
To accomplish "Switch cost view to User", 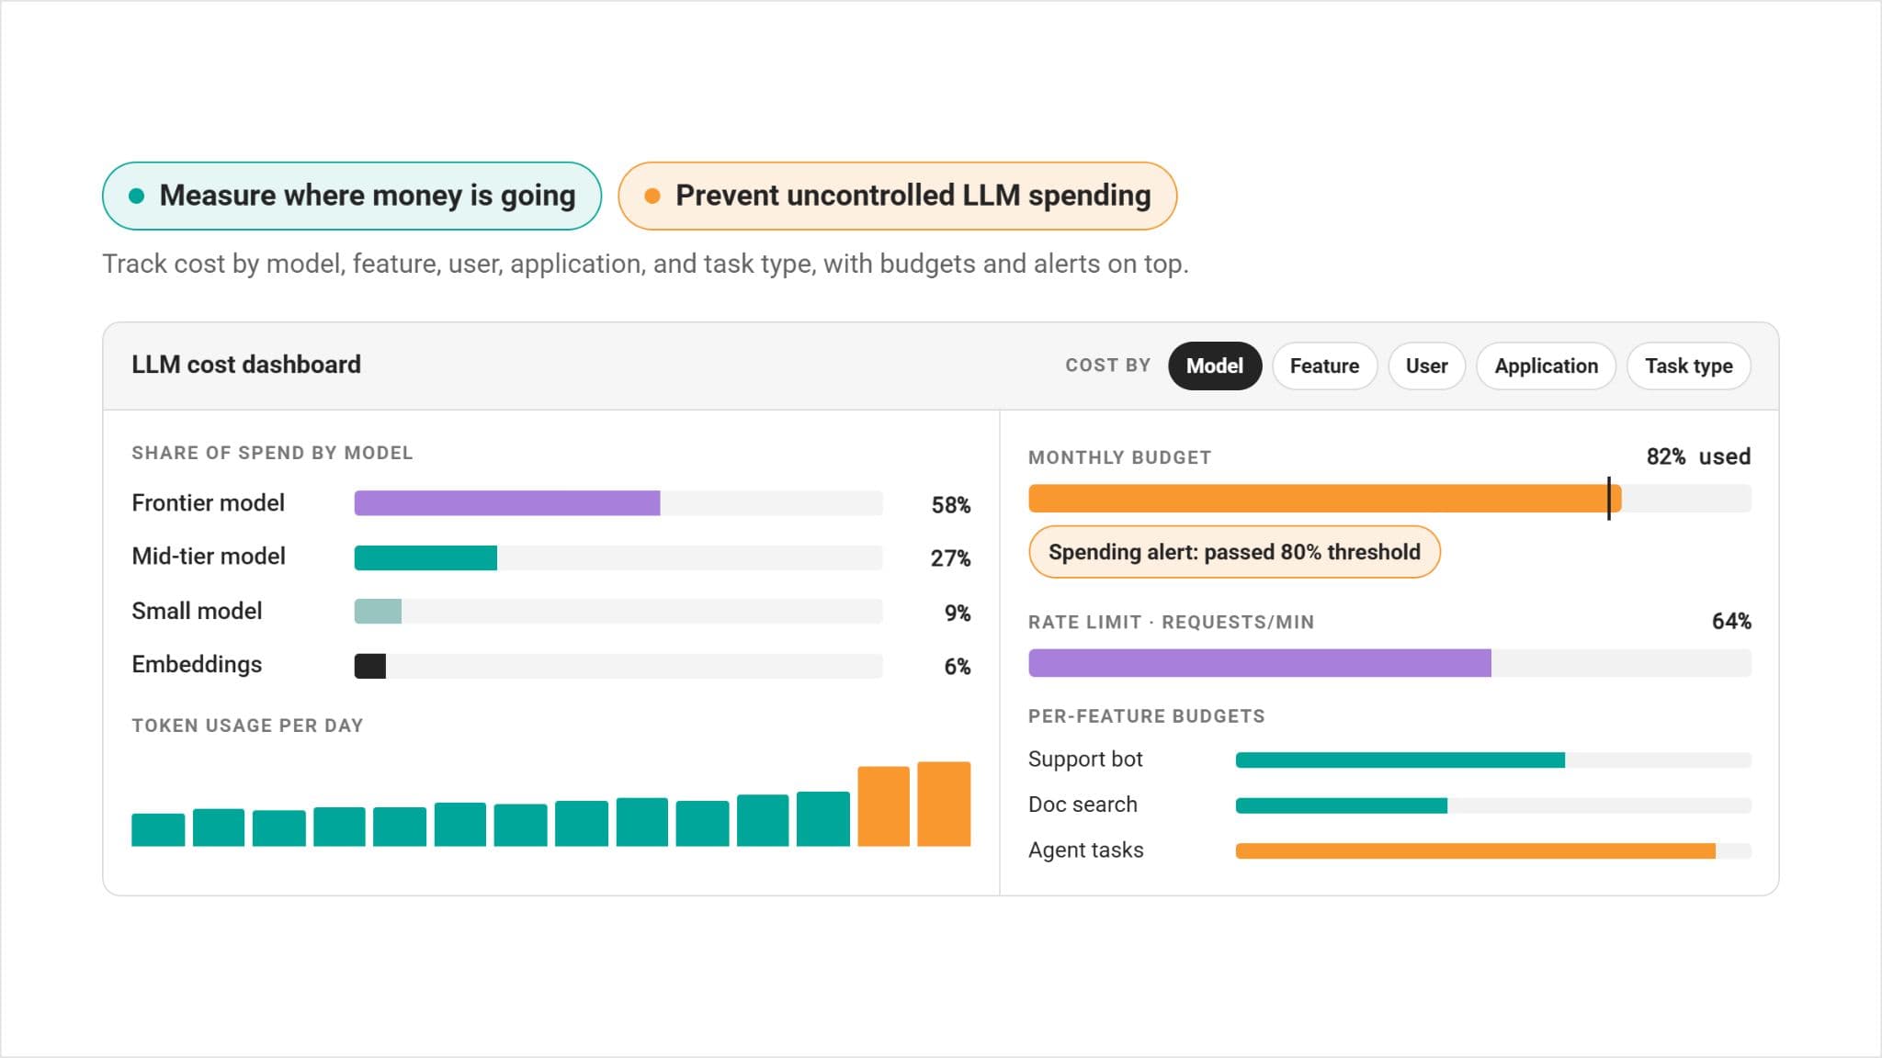I will coord(1426,366).
